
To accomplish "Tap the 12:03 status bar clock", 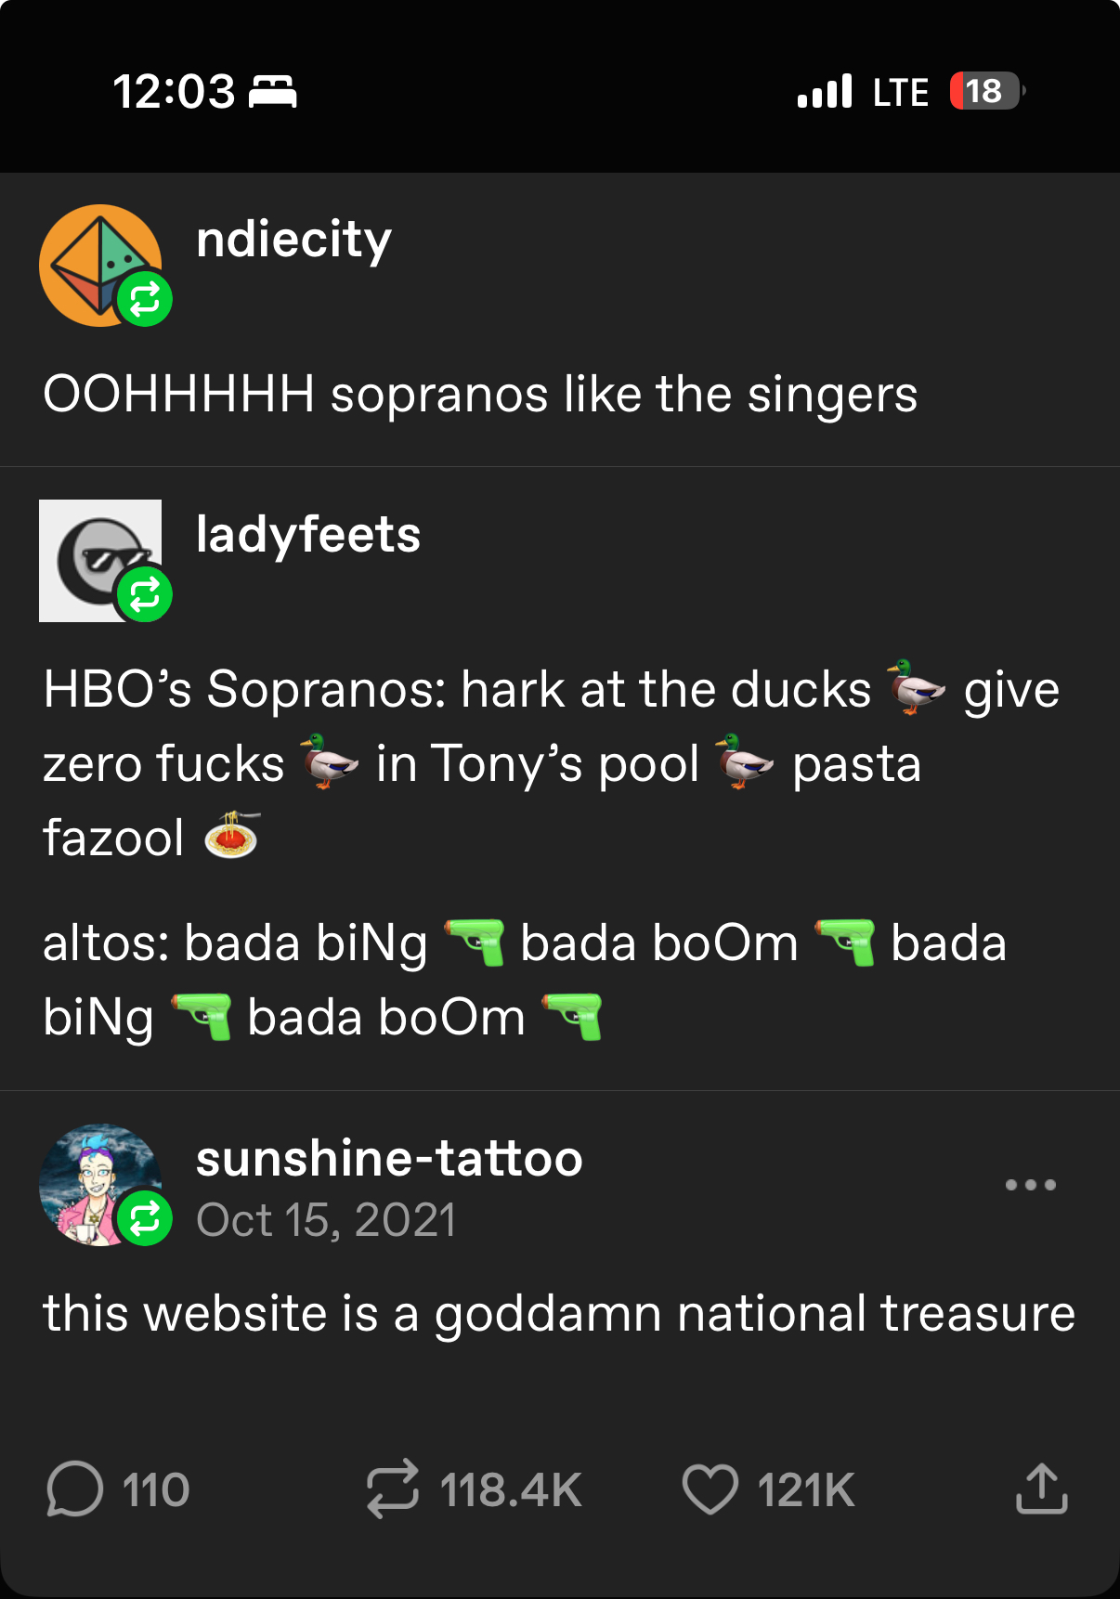I will click(174, 92).
